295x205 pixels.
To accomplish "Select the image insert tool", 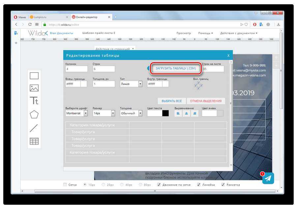I will coord(34,88).
